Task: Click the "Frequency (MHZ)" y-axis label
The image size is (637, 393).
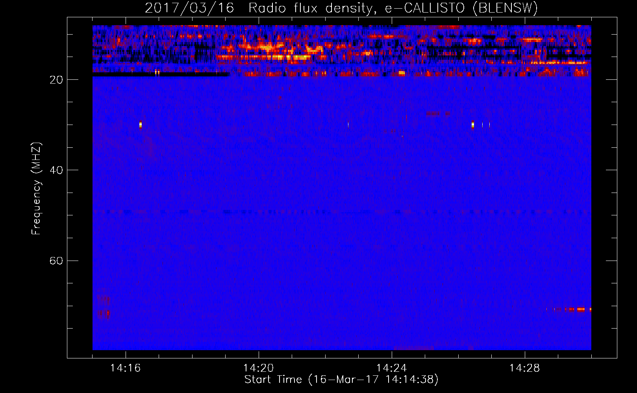Action: coord(36,189)
